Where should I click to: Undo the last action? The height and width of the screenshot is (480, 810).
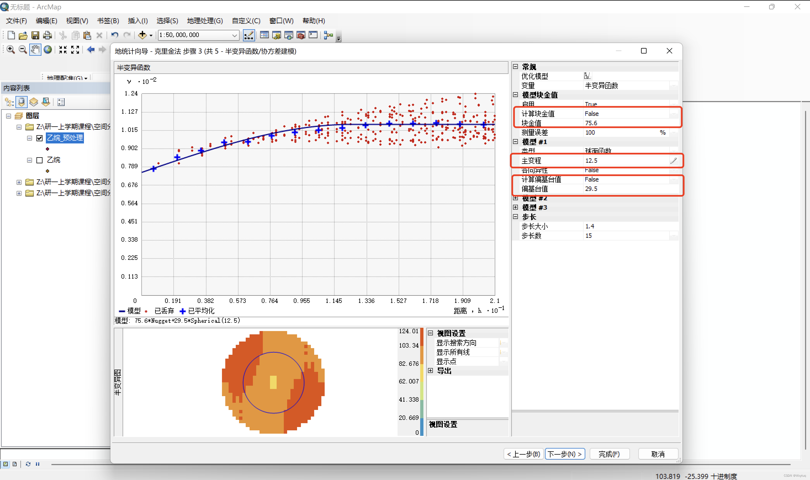tap(115, 35)
